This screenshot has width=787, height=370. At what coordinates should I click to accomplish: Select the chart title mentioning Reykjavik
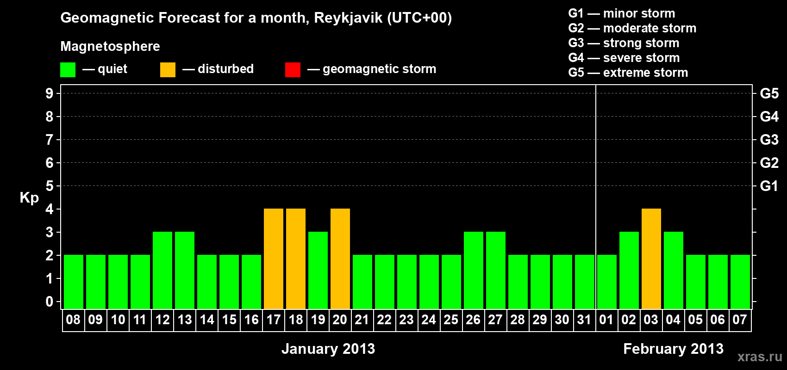point(256,18)
